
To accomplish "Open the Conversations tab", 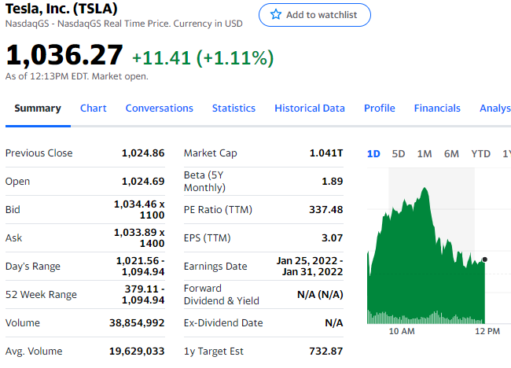I will [x=160, y=109].
